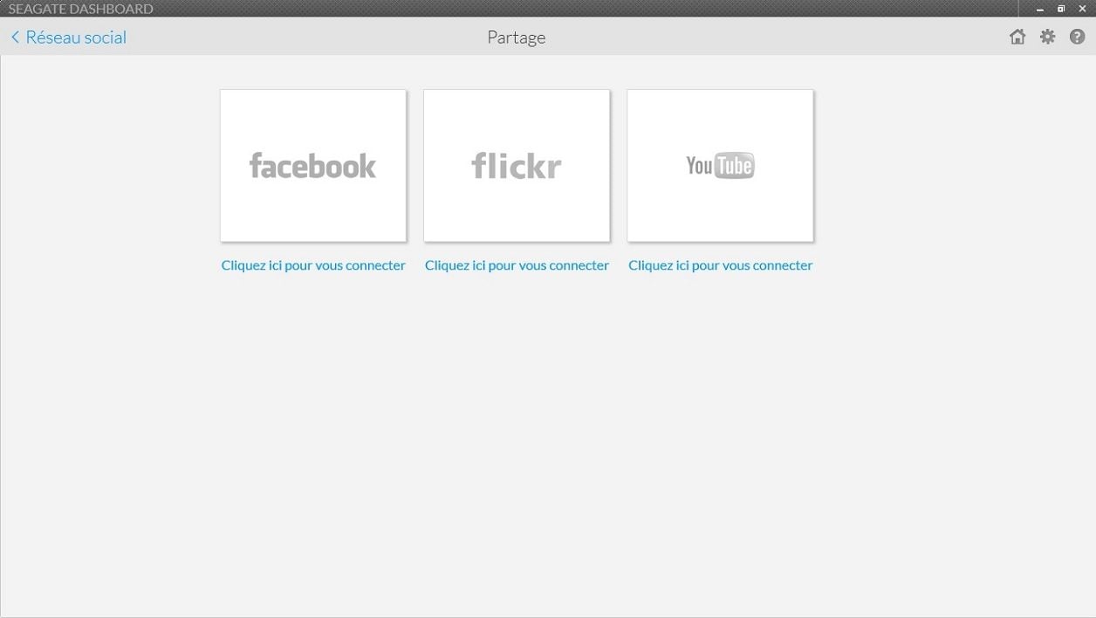Go back to Réseau social
Screen dimensions: 1096x618
[x=68, y=38]
